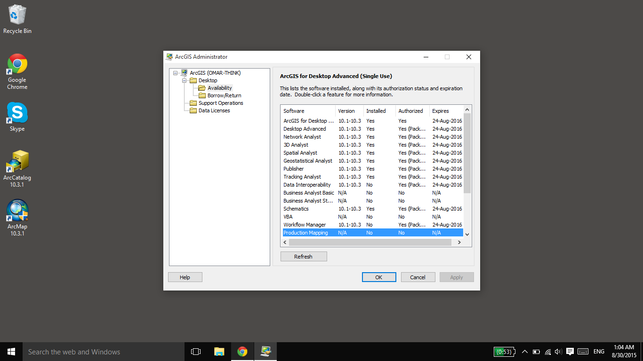Screen dimensions: 643x361
Task: Select the Skype desktop shortcut
Action: [x=17, y=117]
